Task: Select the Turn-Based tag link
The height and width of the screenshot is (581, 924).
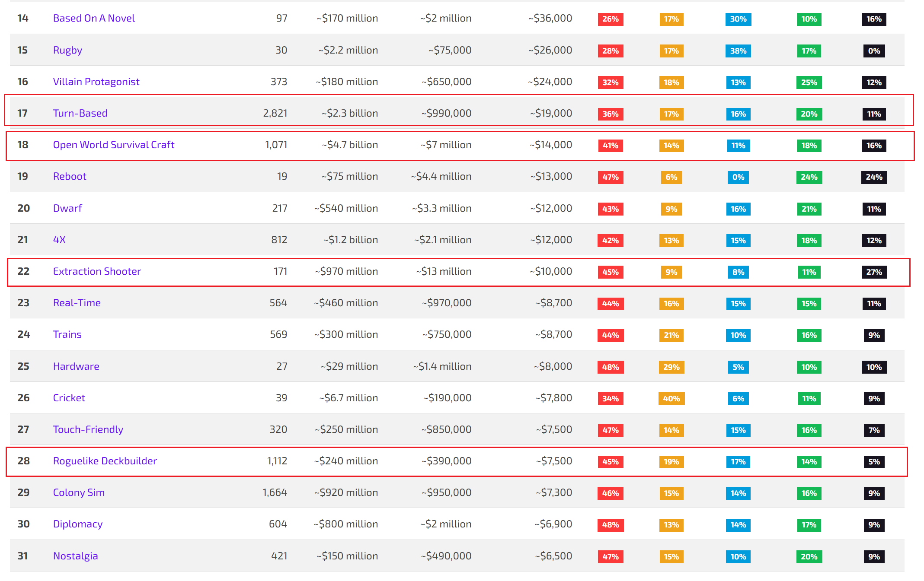Action: [x=80, y=113]
